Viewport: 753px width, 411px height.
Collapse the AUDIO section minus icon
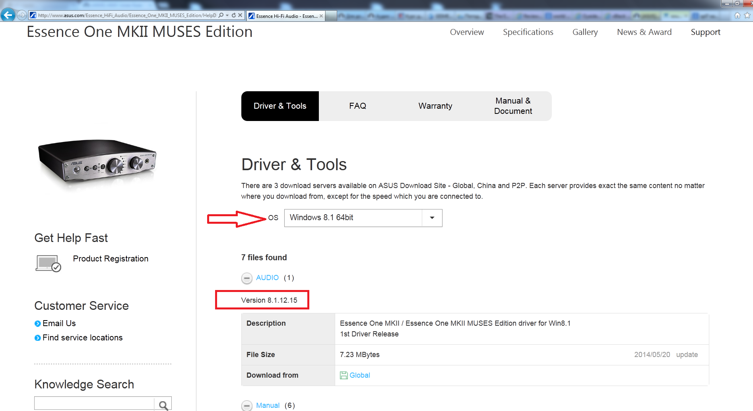coord(247,278)
